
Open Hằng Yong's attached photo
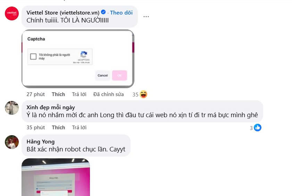click(56, 177)
